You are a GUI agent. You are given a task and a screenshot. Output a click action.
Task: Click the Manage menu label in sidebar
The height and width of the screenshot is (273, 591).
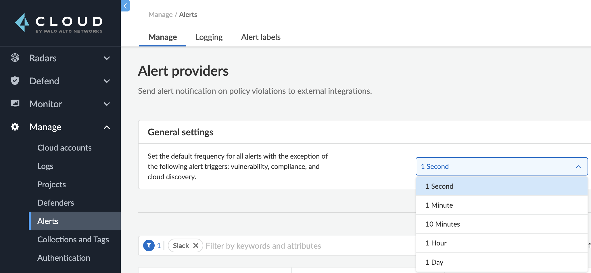[x=45, y=127]
